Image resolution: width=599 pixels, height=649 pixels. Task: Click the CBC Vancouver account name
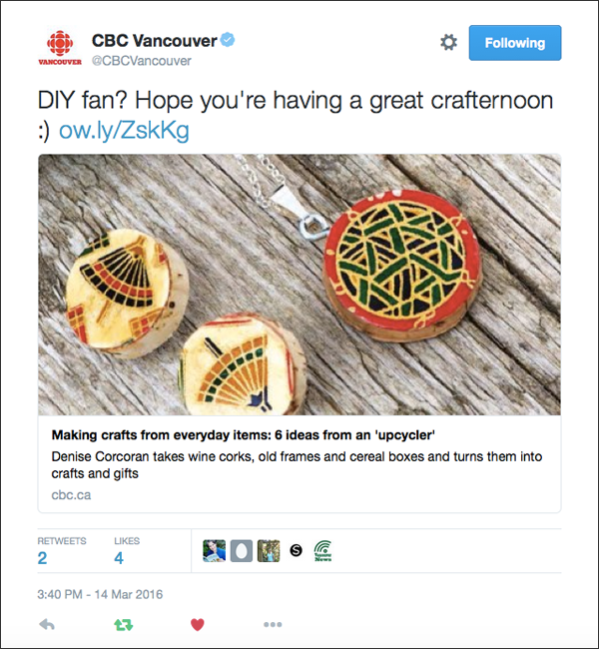155,41
